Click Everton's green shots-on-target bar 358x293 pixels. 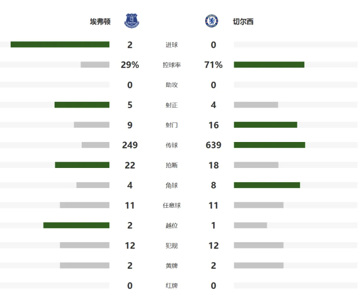tap(82, 105)
